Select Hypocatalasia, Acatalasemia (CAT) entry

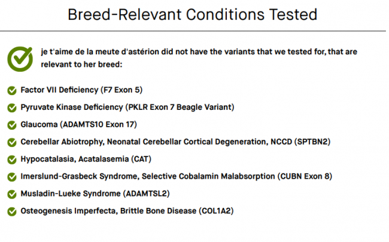point(86,159)
